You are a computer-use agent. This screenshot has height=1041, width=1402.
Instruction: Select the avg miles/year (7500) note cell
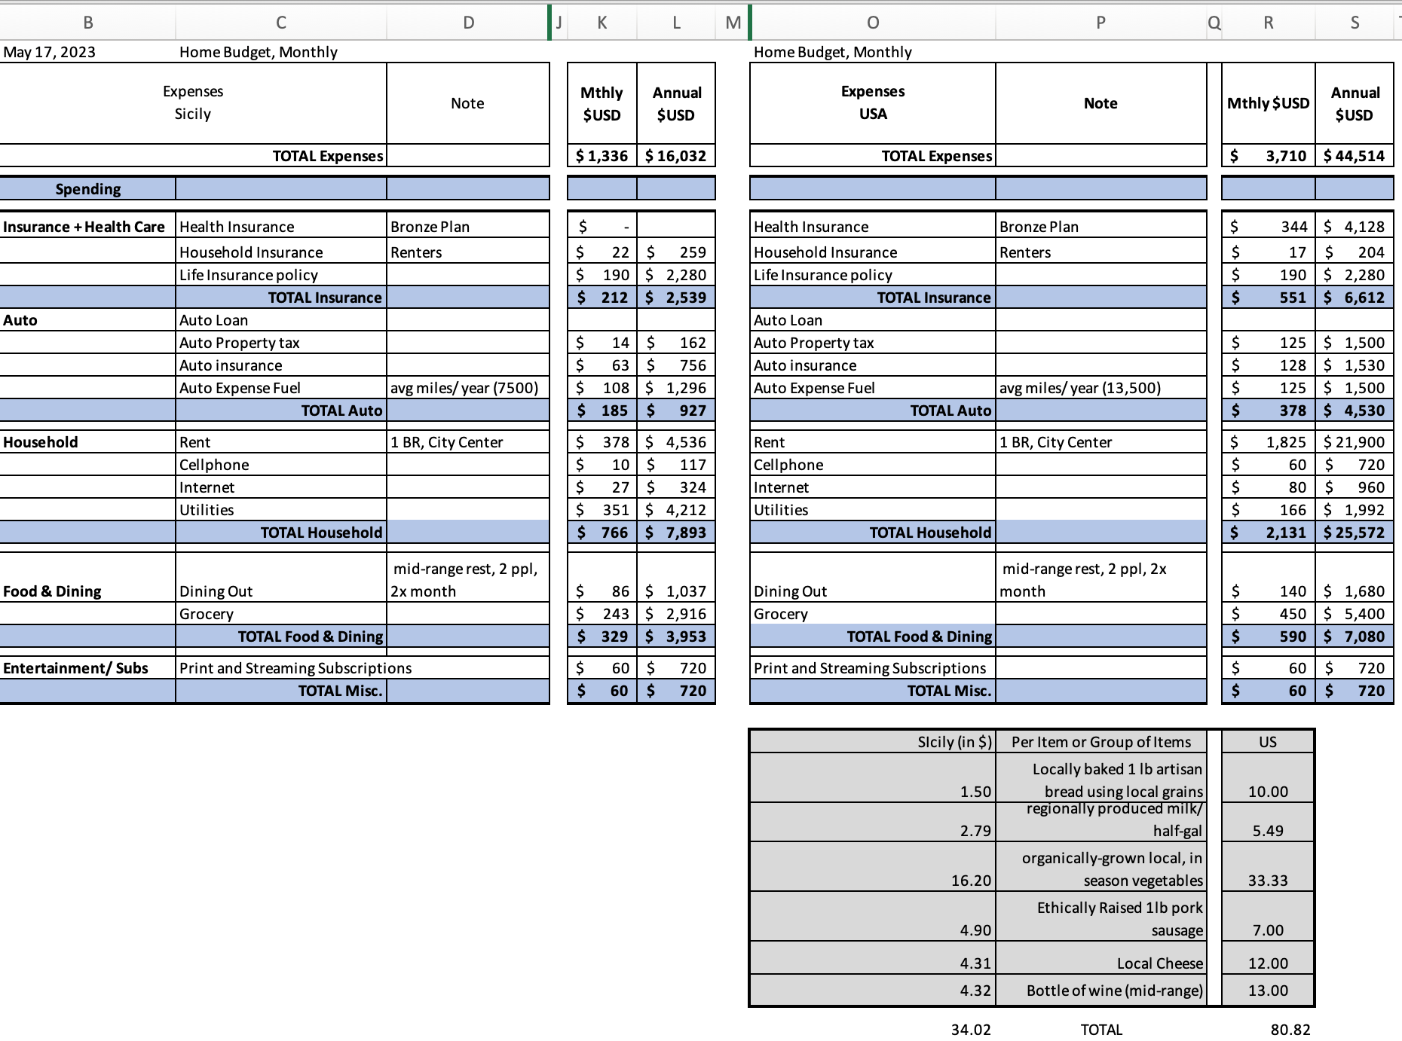465,388
